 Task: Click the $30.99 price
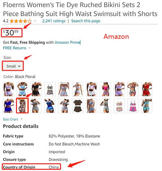11,33
